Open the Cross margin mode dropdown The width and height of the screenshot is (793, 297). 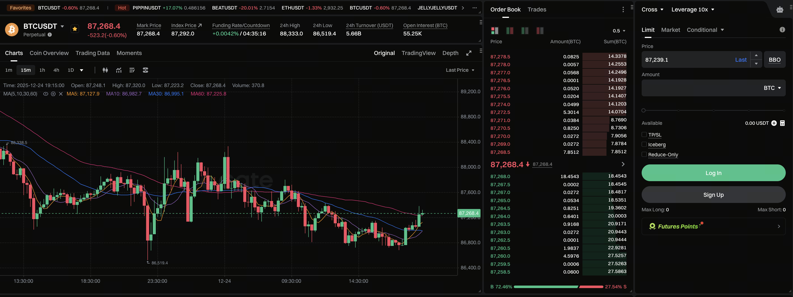(652, 9)
